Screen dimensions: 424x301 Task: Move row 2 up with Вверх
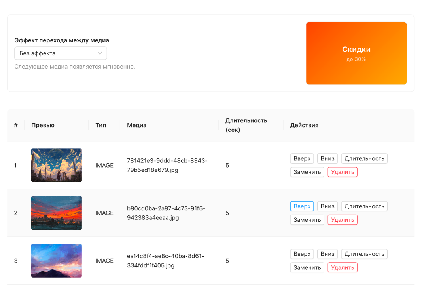[x=302, y=206]
